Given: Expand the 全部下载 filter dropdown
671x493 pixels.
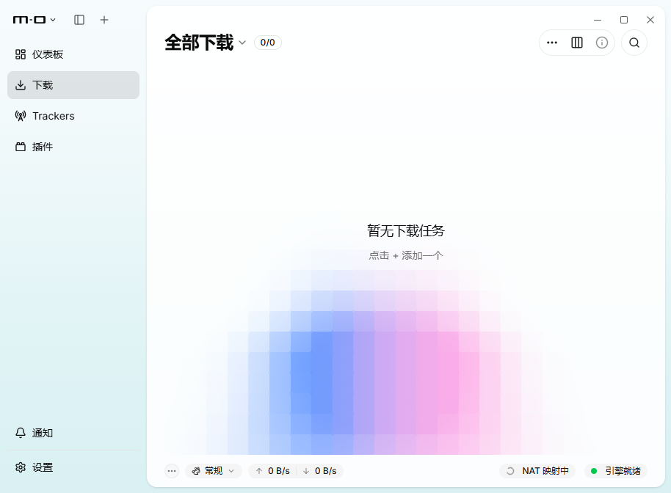Looking at the screenshot, I should coord(206,43).
